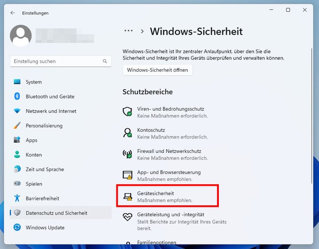Click the Geräteleistung heart icon
Image resolution: width=319 pixels, height=249 pixels.
click(128, 217)
